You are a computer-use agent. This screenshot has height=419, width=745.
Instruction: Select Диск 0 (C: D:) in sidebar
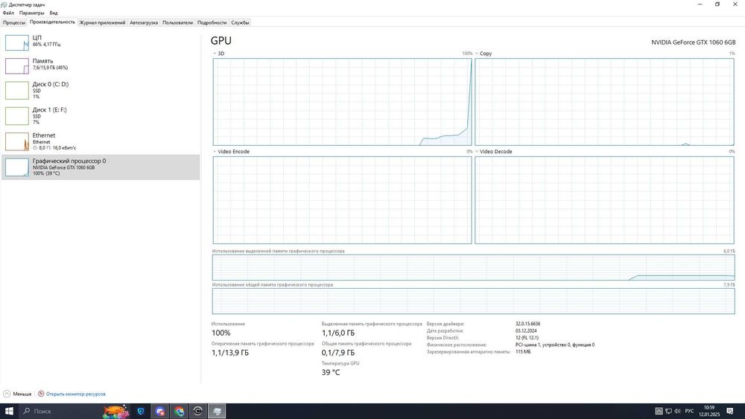pyautogui.click(x=101, y=90)
